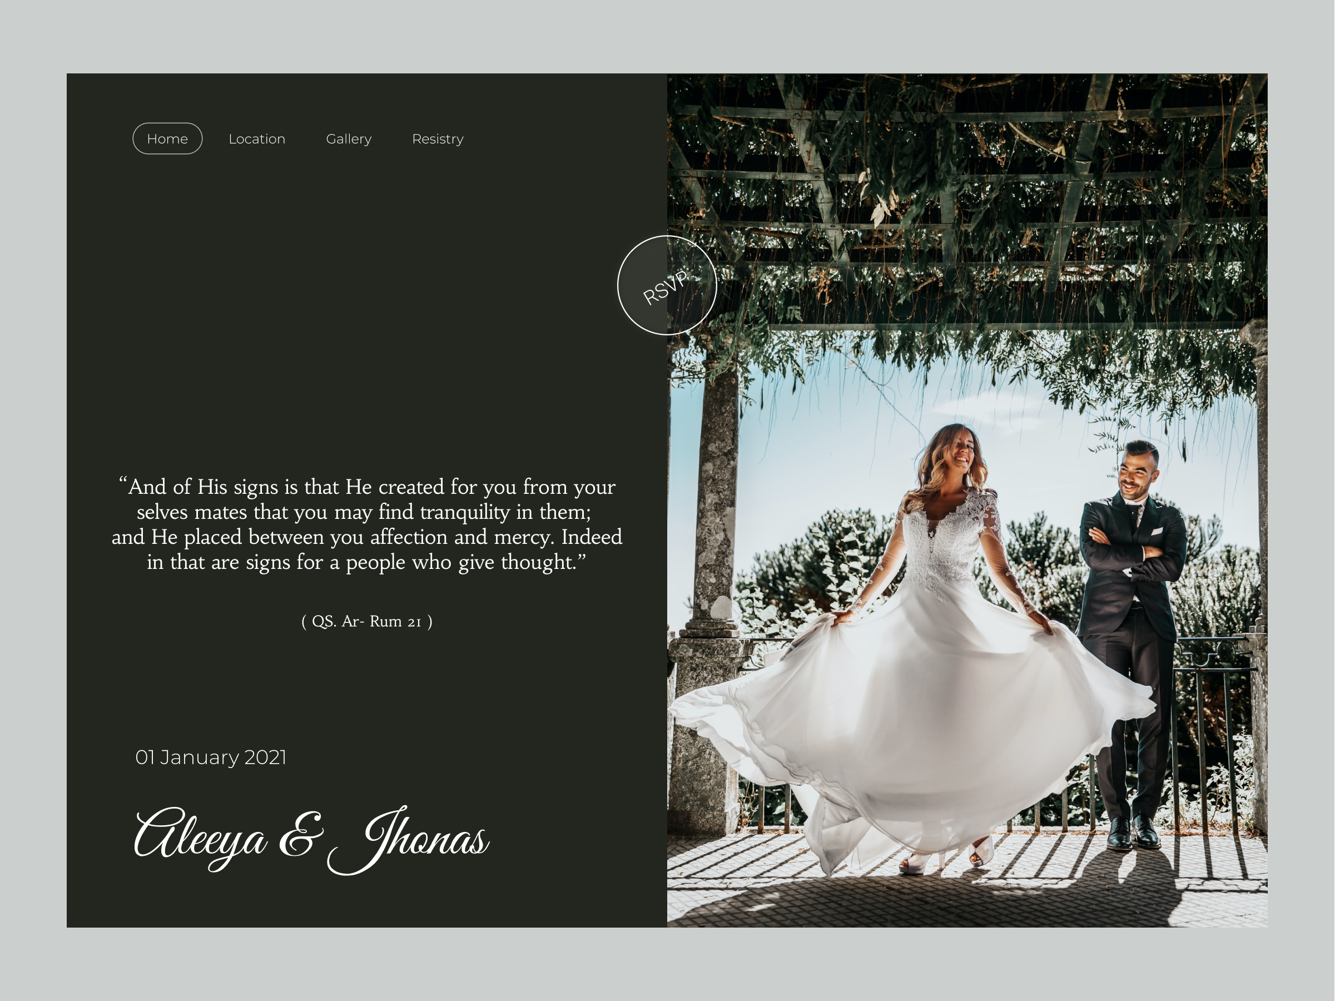The image size is (1335, 1001).
Task: Select the Resistry nav link
Action: pos(438,139)
